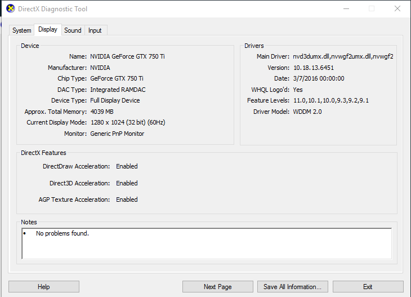
Task: Click Save All Information button
Action: click(x=293, y=286)
